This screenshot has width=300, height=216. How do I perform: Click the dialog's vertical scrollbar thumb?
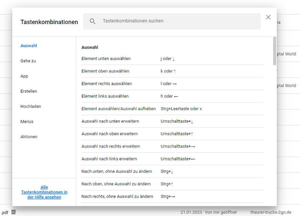[274, 51]
